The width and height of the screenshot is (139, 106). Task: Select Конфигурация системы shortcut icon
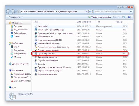36,43
